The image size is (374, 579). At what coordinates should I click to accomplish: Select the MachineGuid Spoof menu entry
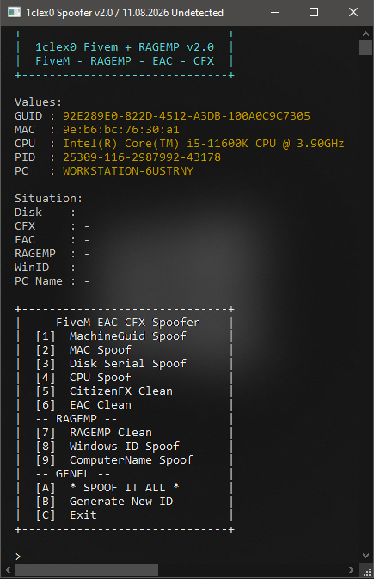click(111, 336)
